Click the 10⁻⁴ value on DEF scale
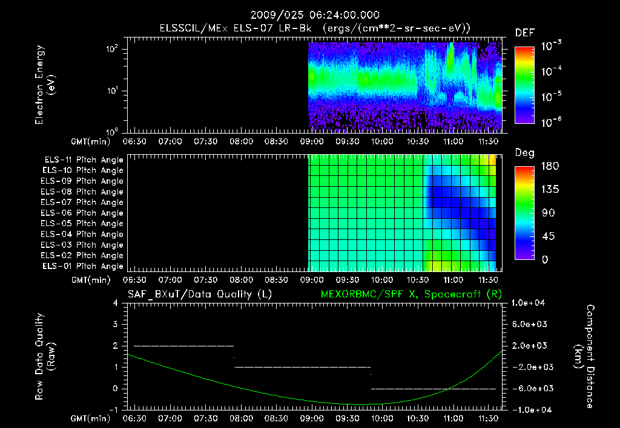The width and height of the screenshot is (620, 428). click(551, 71)
